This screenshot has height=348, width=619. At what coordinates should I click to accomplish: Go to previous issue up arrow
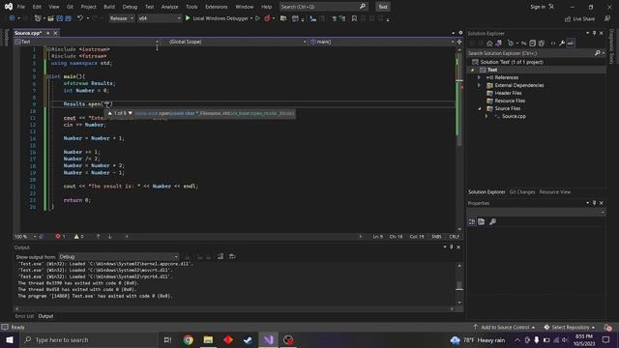pos(98,236)
